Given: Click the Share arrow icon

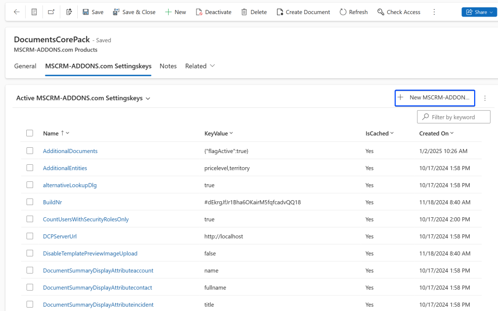Looking at the screenshot, I should (469, 12).
